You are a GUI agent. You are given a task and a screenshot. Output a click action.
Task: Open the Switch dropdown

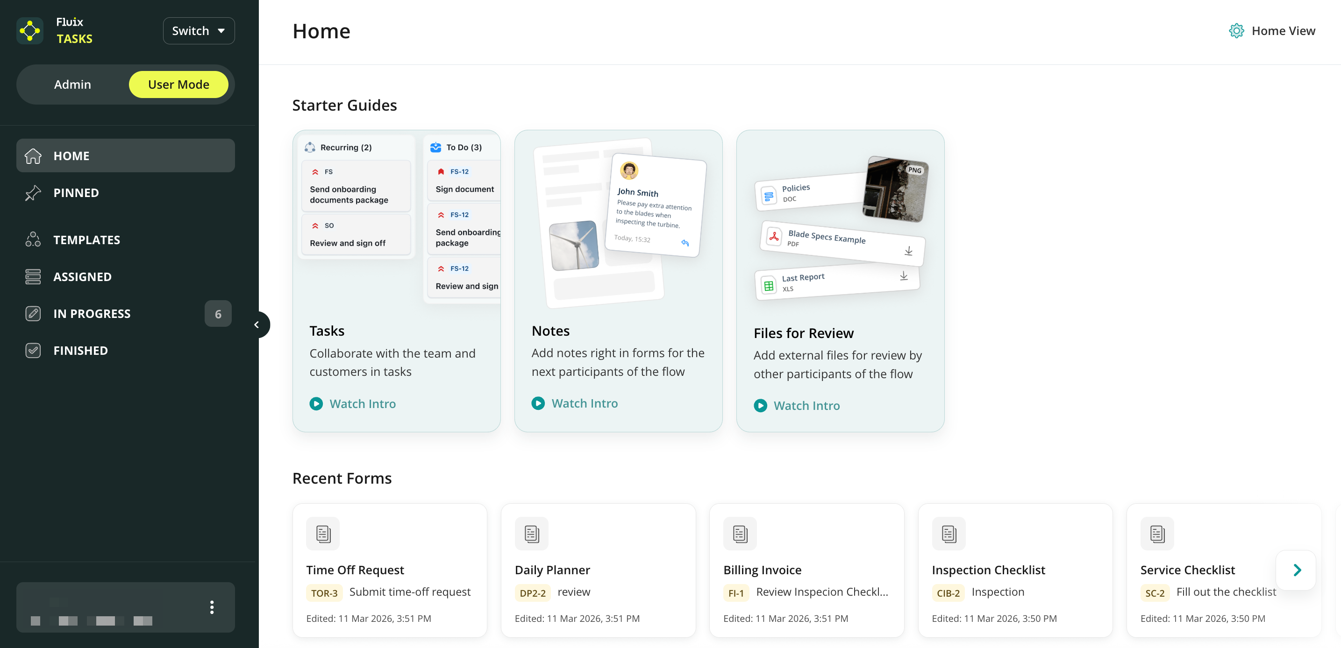(198, 31)
